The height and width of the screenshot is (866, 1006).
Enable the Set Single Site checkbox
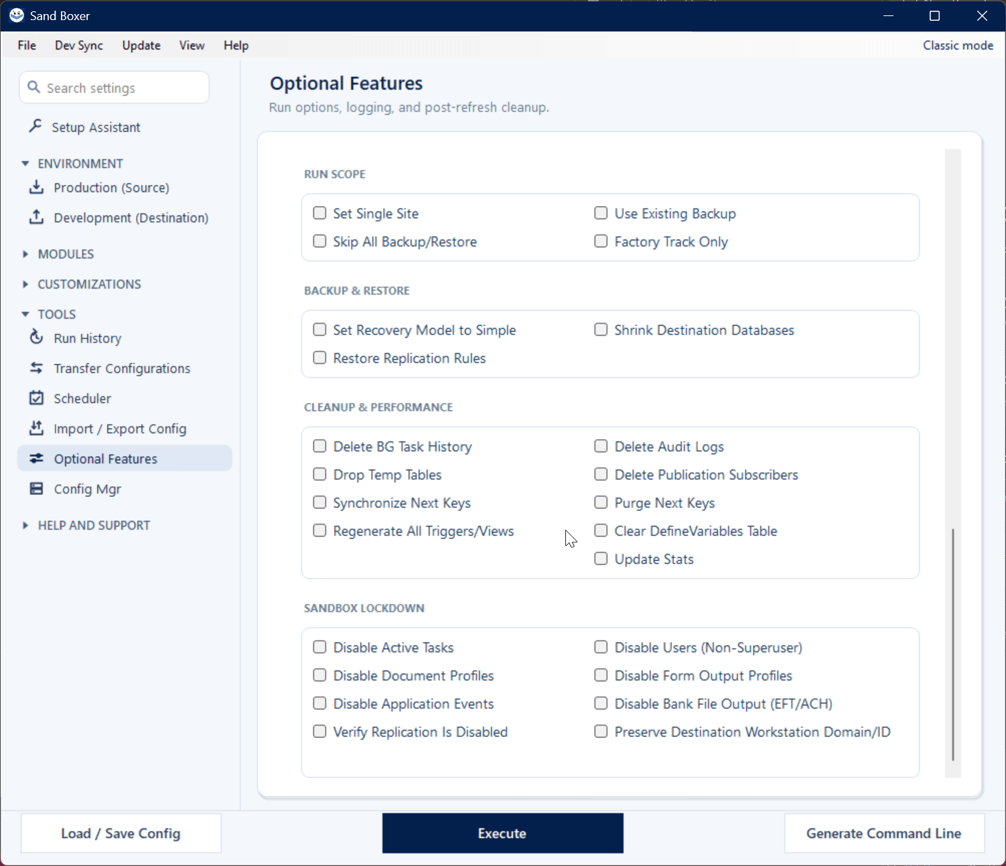pos(319,213)
